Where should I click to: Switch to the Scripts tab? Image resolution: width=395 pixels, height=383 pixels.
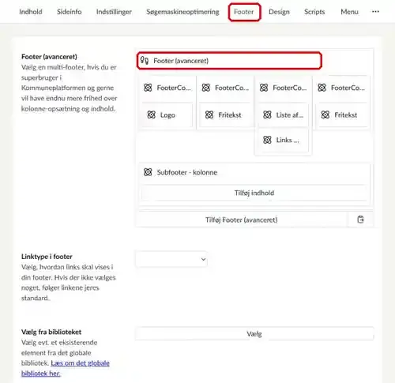pyautogui.click(x=314, y=12)
